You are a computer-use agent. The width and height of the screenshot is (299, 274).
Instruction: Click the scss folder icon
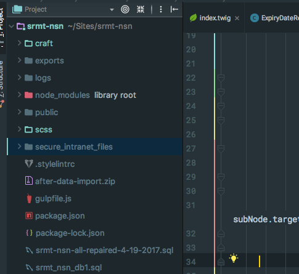tap(28, 130)
